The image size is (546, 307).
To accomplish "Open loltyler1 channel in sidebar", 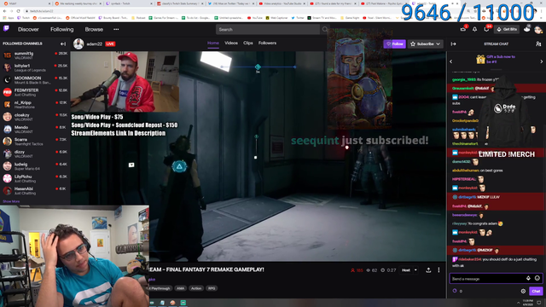I will coord(35,67).
